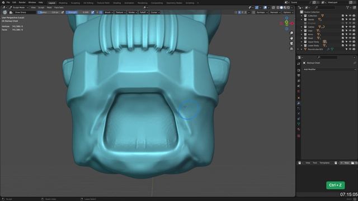The image size is (358, 201).
Task: Open the viewport Options dropdown
Action: click(288, 12)
